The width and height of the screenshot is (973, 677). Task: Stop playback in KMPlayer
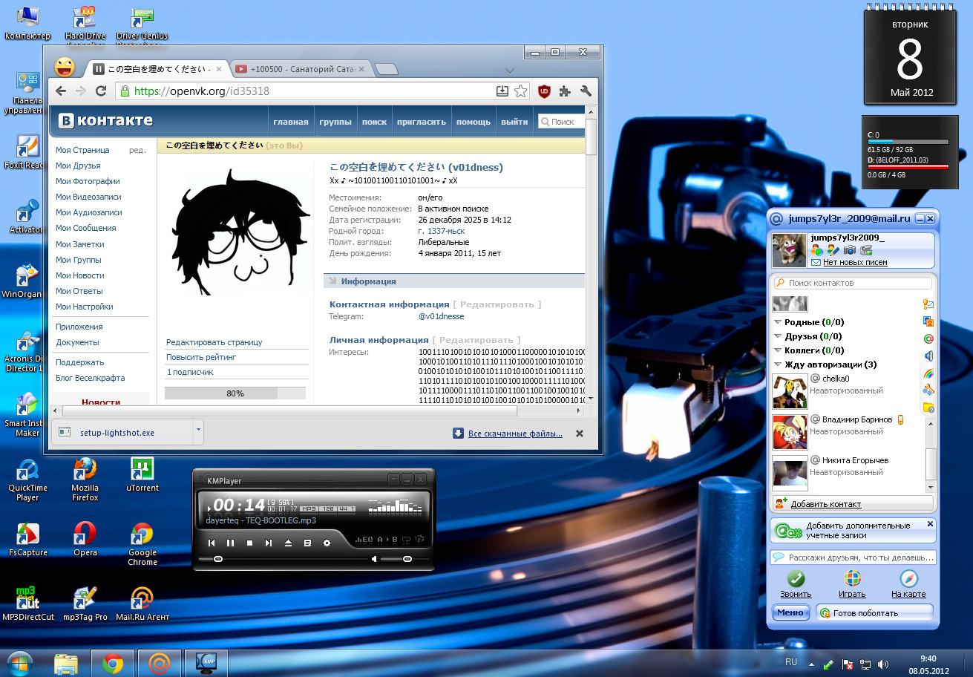(x=249, y=543)
